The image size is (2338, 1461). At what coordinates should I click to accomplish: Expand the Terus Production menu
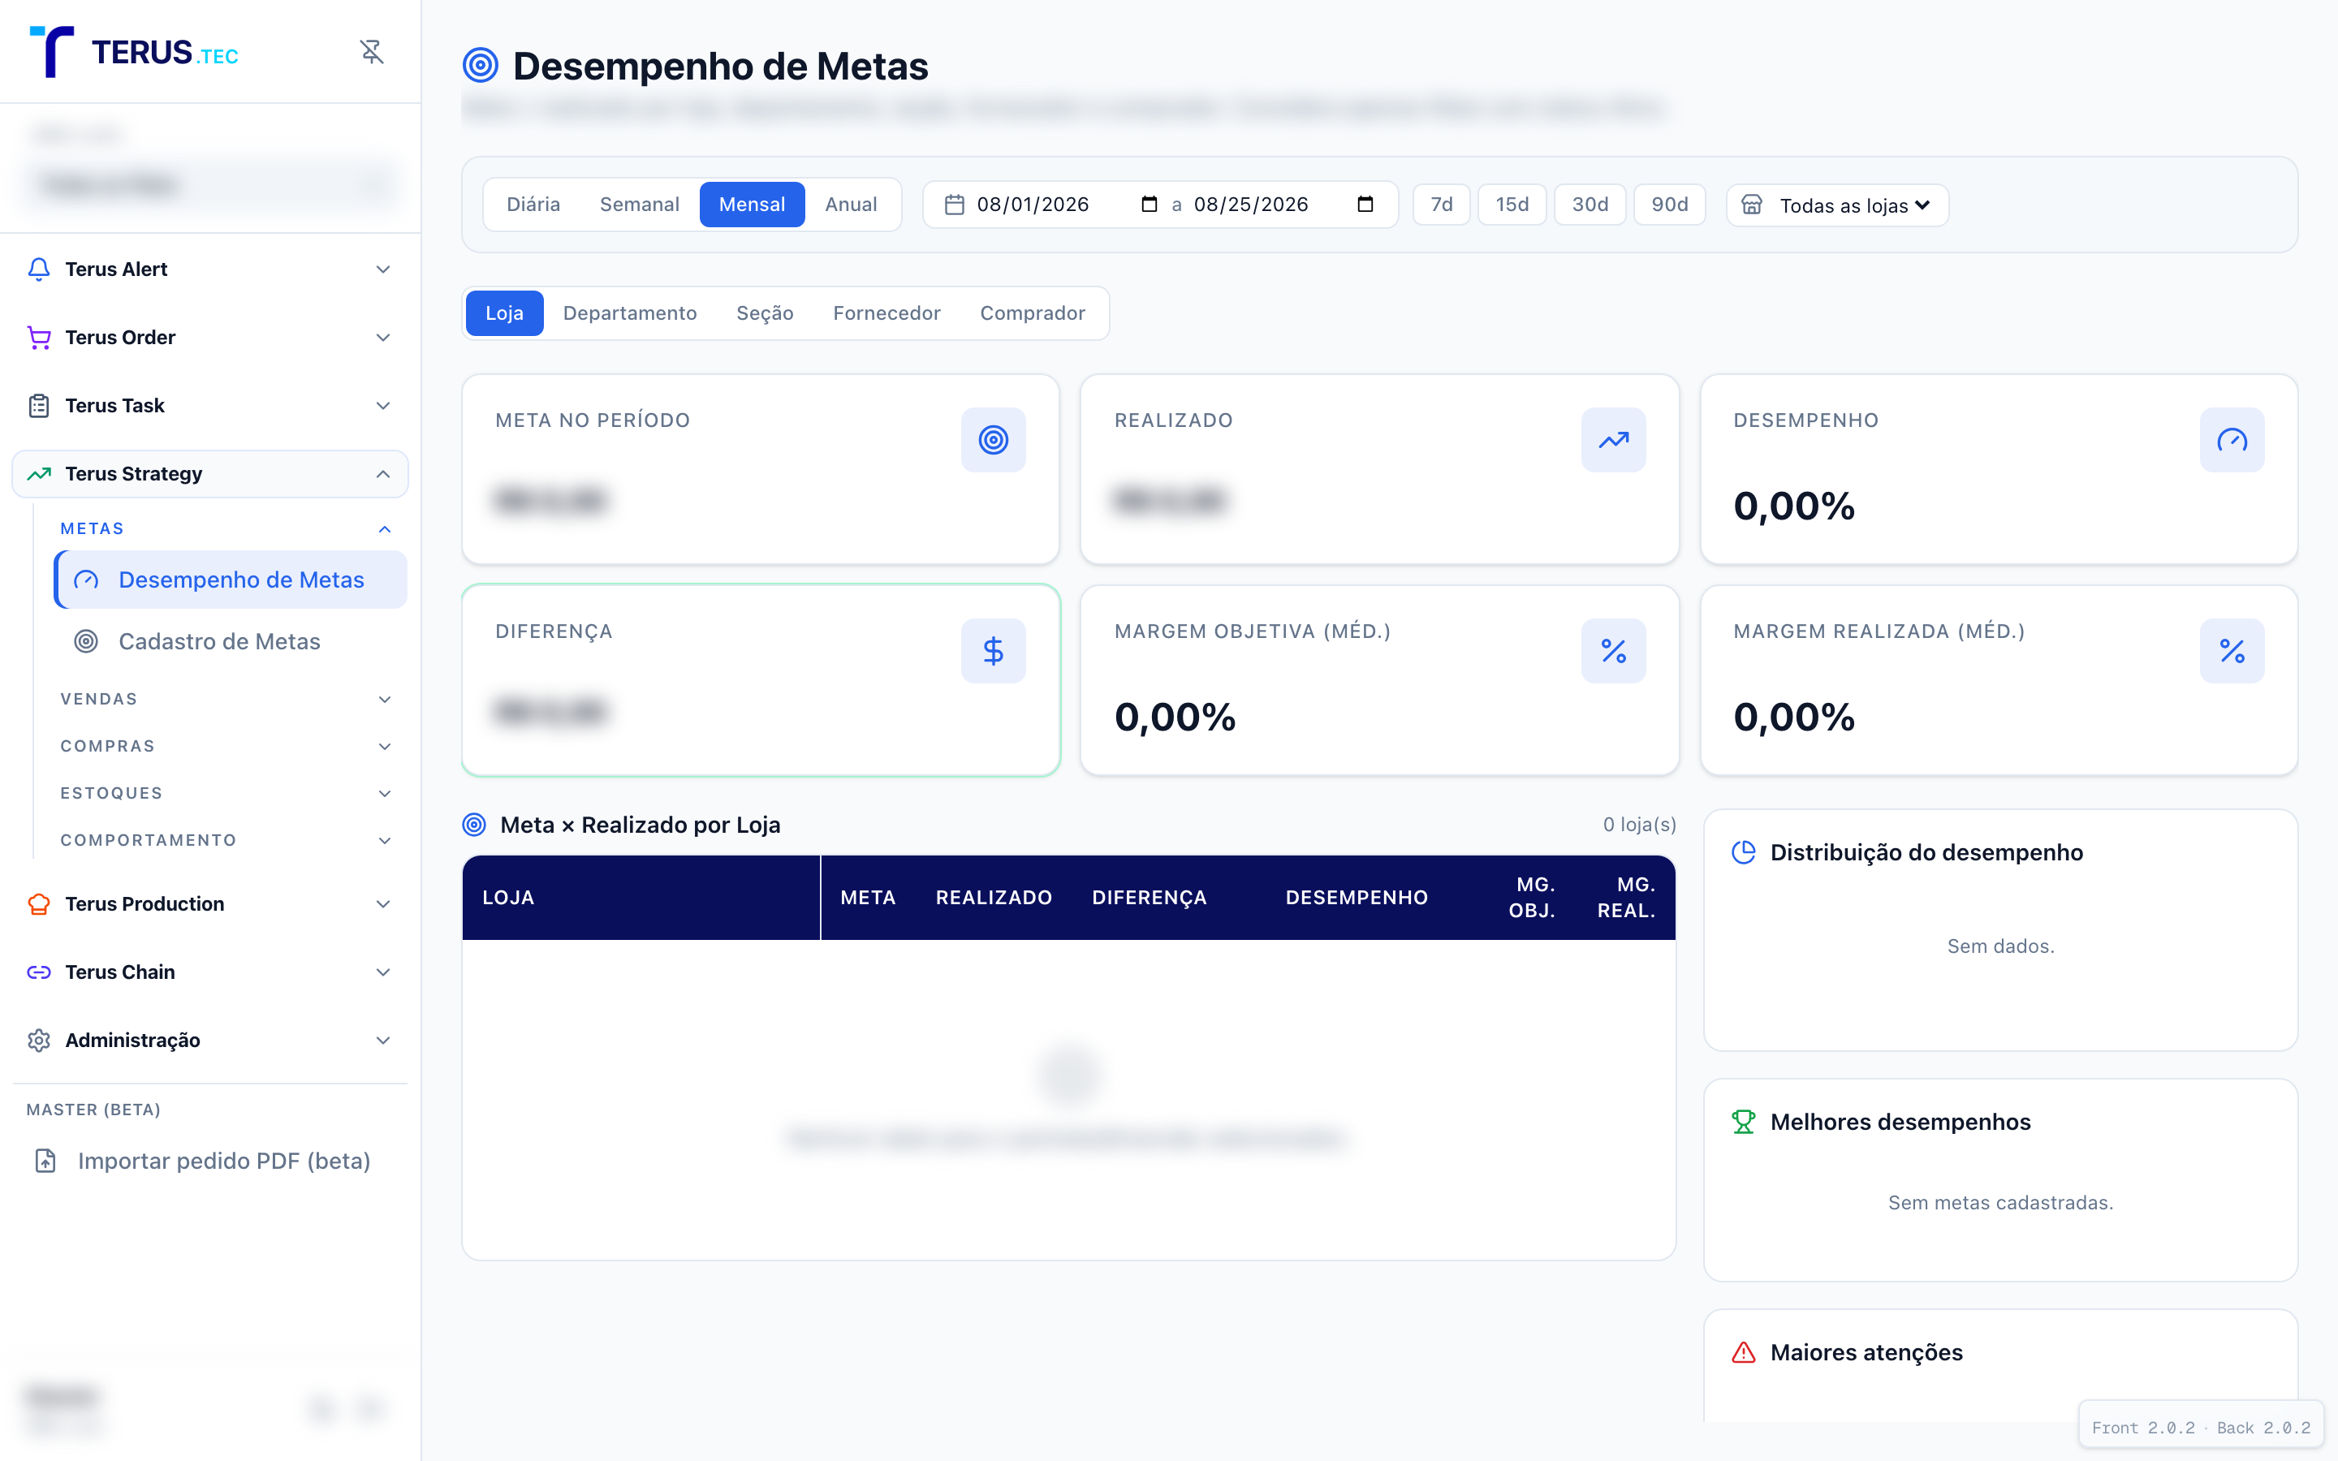coord(382,903)
